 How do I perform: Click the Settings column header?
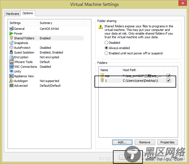23,23
